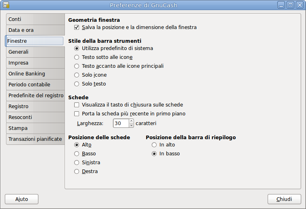Click the Aiuto button
This screenshot has width=306, height=209.
tap(21, 199)
